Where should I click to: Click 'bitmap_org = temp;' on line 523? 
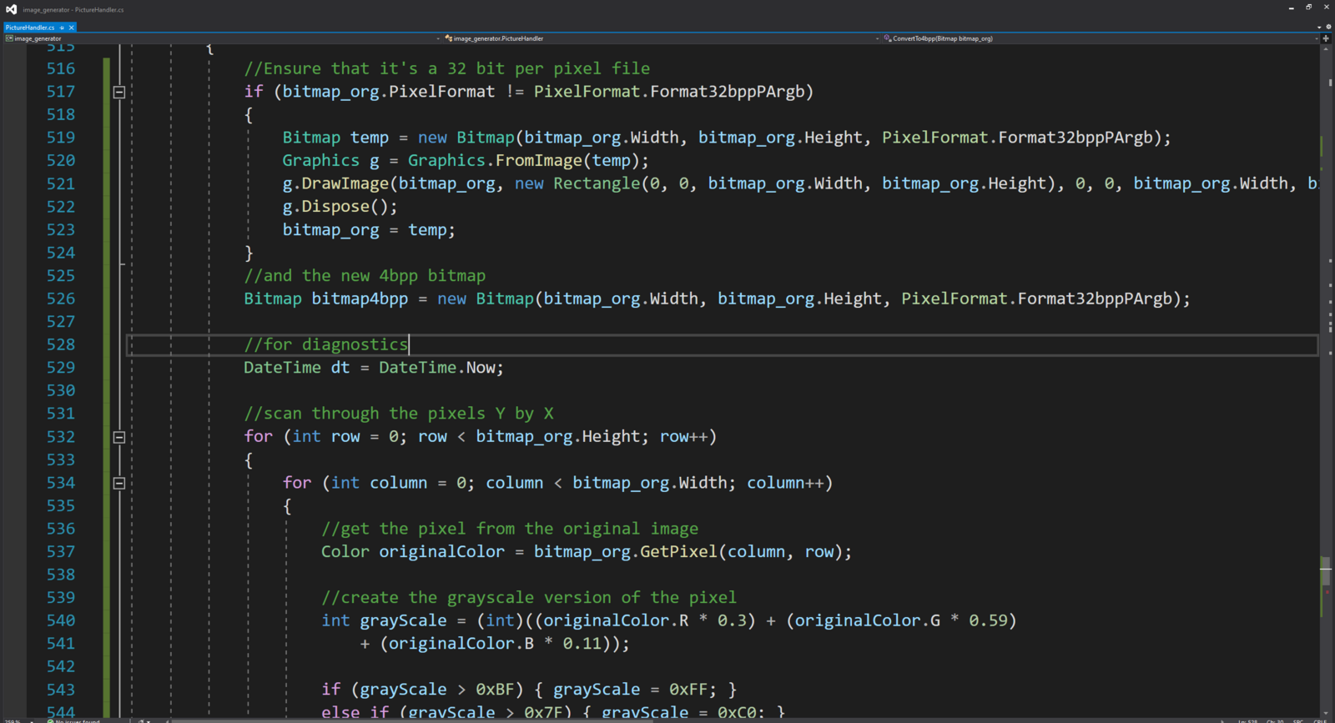(369, 230)
